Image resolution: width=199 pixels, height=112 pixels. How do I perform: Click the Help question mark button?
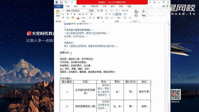(x=150, y=2)
